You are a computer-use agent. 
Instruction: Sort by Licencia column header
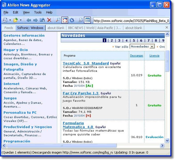pos(154,55)
